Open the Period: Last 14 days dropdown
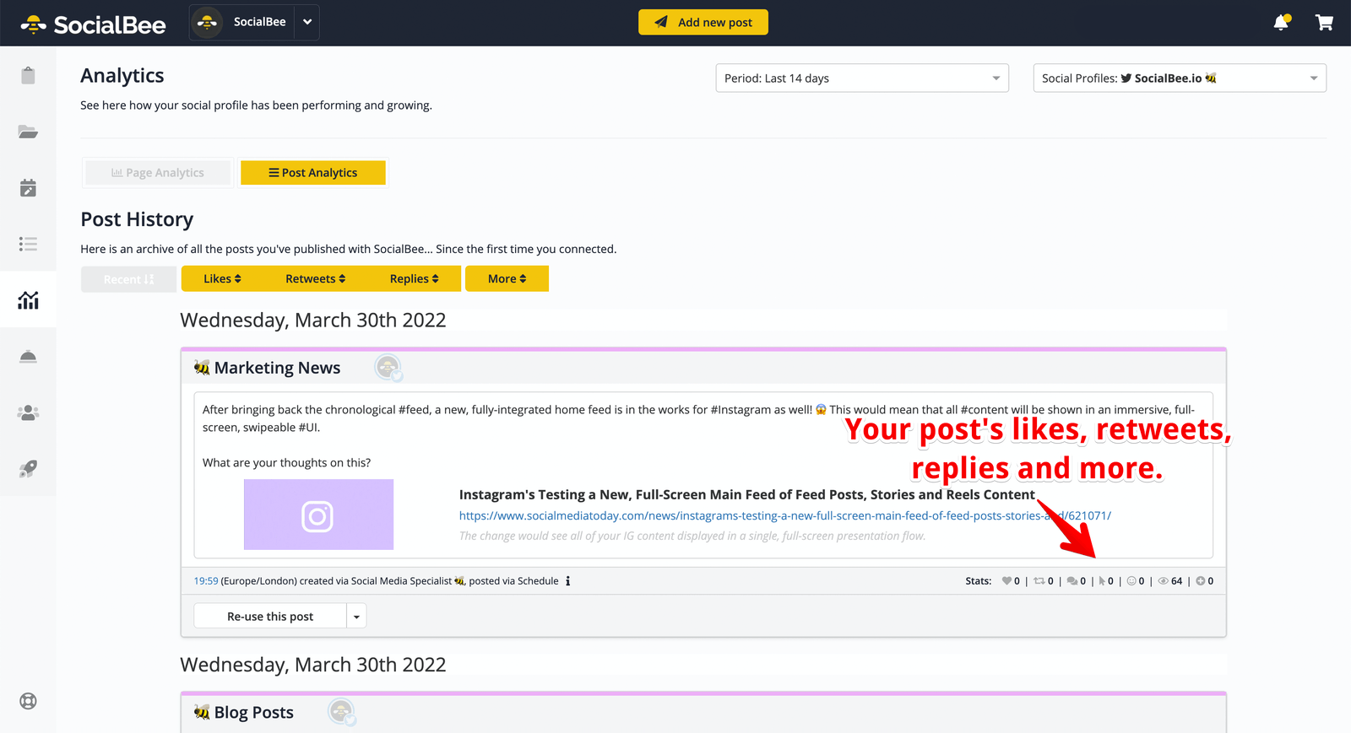 click(862, 78)
